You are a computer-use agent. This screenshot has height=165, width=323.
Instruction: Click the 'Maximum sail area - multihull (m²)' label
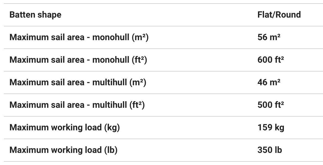78,82
